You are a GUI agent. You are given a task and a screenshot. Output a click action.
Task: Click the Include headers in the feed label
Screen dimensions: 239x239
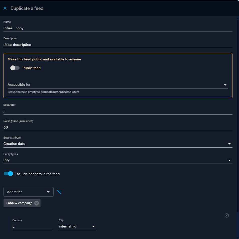tap(37, 174)
